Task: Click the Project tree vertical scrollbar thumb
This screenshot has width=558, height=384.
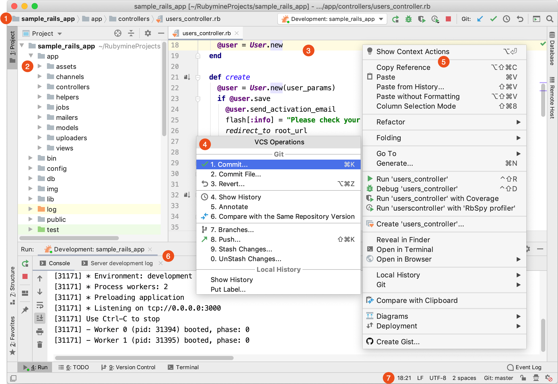Action: [x=164, y=89]
